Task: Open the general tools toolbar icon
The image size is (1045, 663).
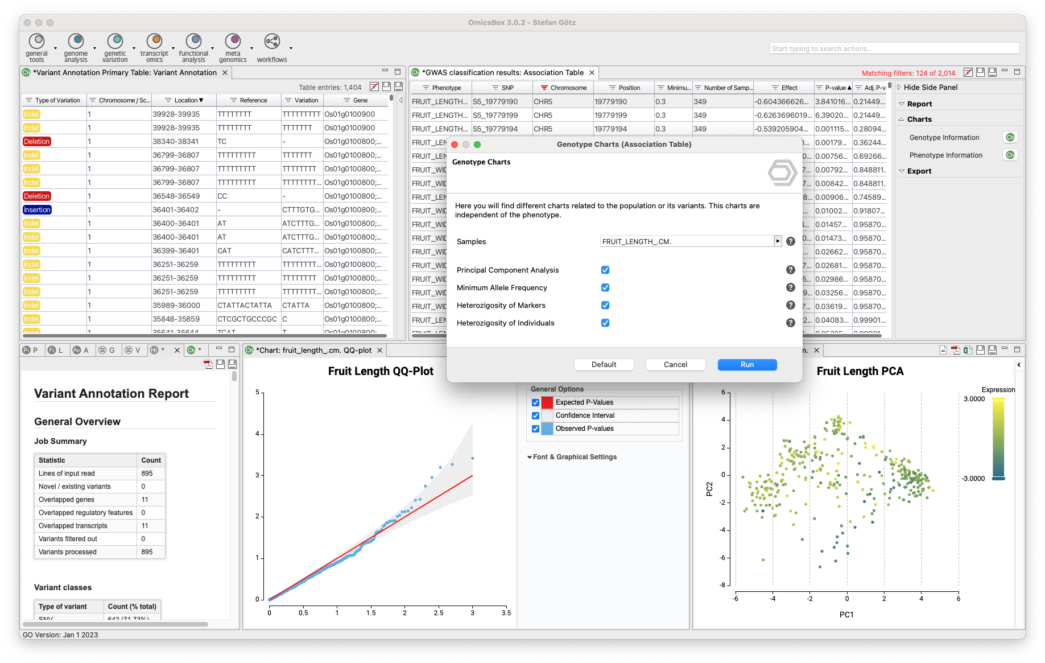Action: tap(37, 42)
